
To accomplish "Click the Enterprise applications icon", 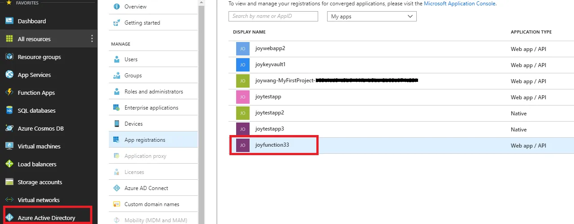I will [x=117, y=108].
